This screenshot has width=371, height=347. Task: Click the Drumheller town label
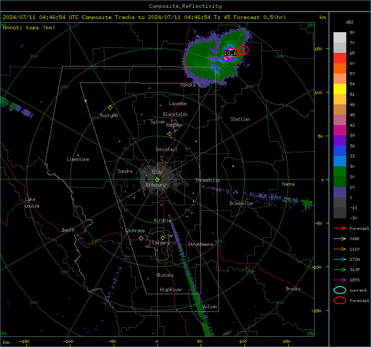pos(242,203)
